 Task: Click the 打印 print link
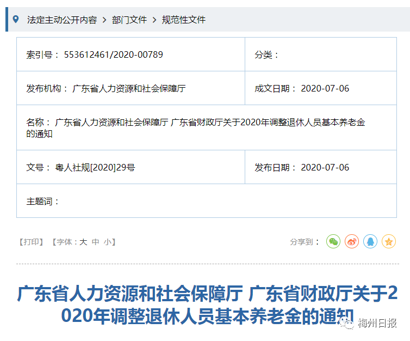(31, 242)
